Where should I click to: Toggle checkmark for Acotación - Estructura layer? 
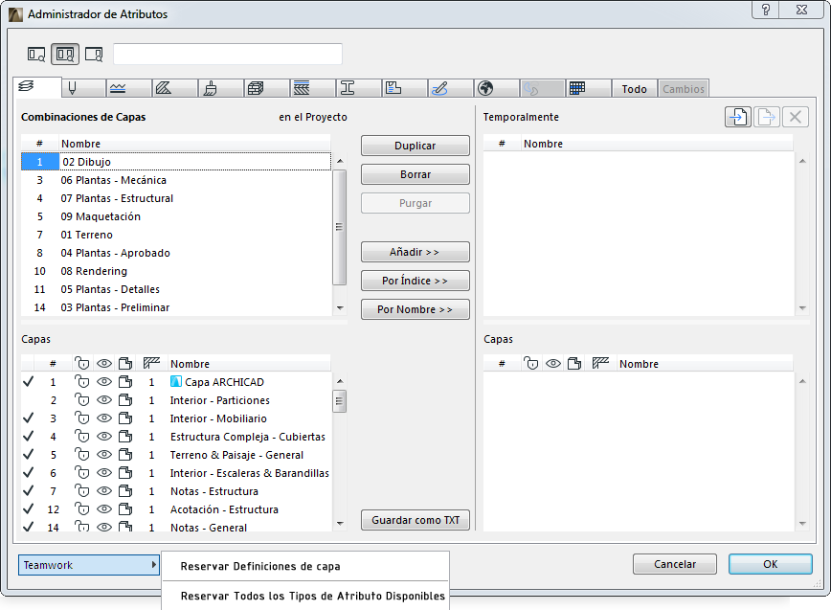click(x=29, y=508)
